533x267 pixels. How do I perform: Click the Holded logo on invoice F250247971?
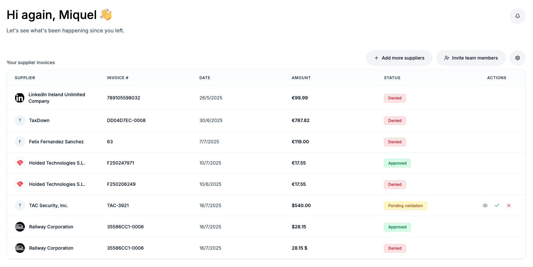click(x=20, y=163)
